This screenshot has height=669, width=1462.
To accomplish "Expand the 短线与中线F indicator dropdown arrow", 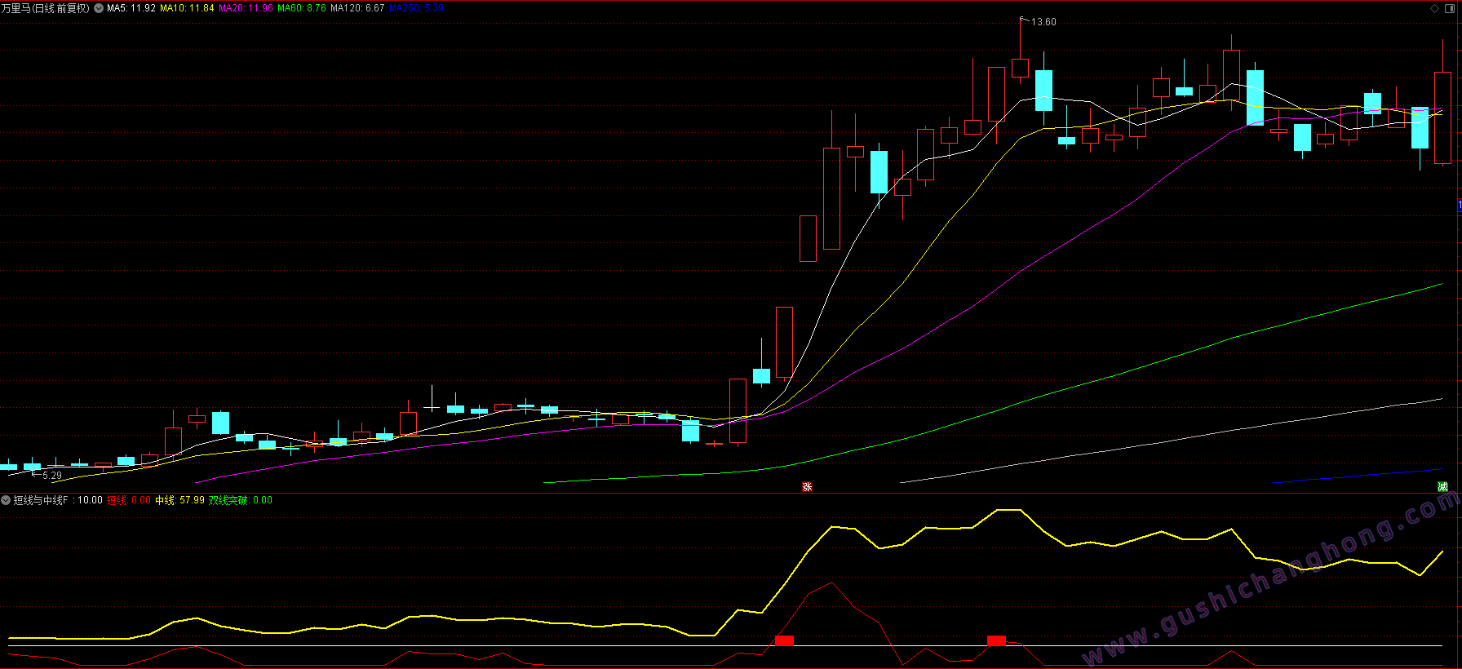I will click(6, 500).
